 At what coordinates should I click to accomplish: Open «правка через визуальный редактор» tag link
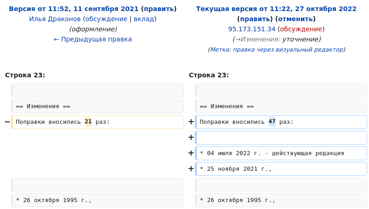pos(288,50)
